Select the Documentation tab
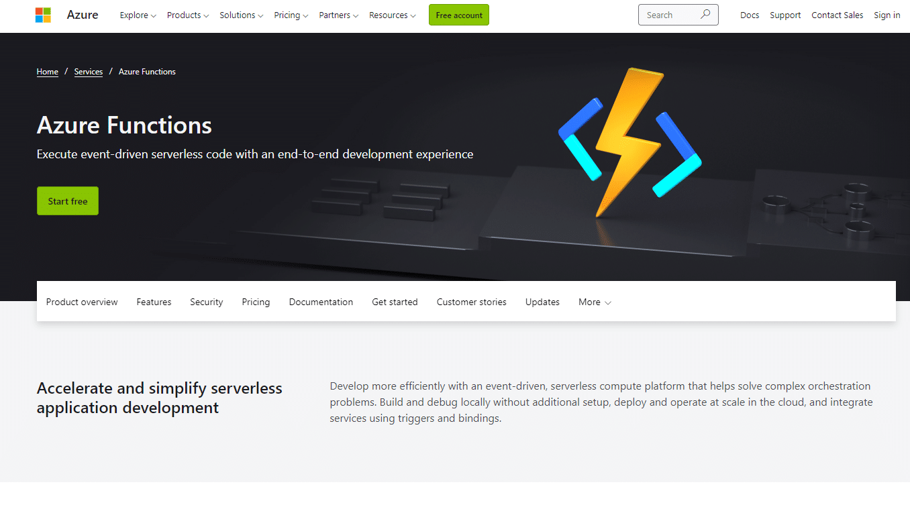Image resolution: width=910 pixels, height=511 pixels. [x=321, y=302]
